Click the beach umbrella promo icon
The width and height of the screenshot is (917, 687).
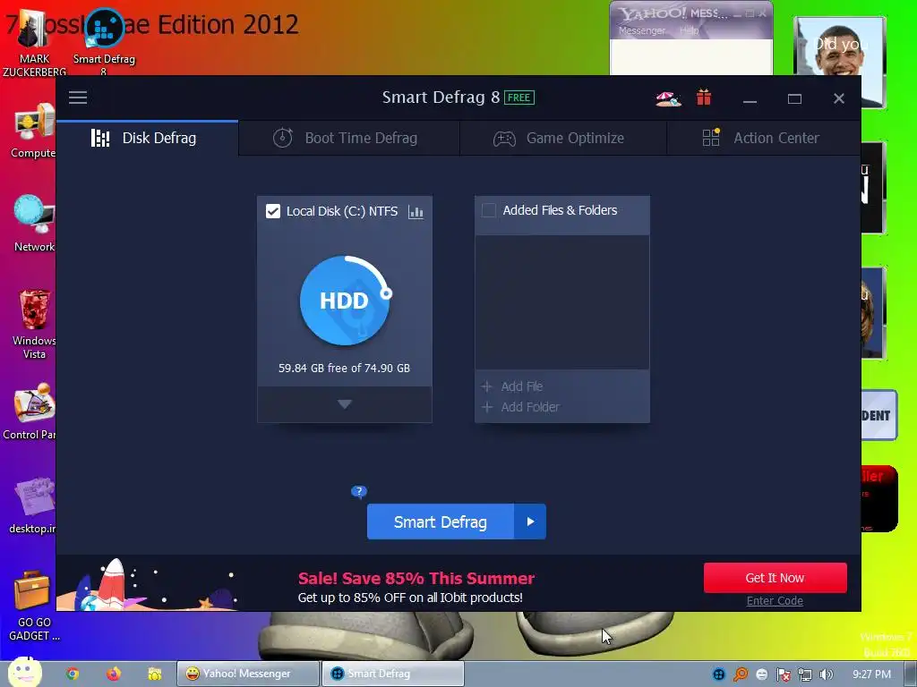[668, 98]
